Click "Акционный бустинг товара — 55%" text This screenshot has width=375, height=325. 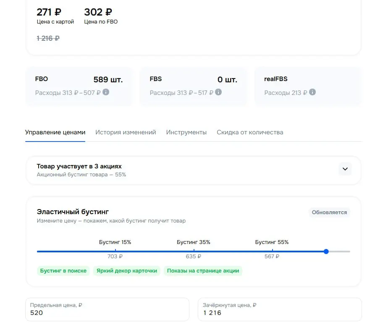pos(81,175)
